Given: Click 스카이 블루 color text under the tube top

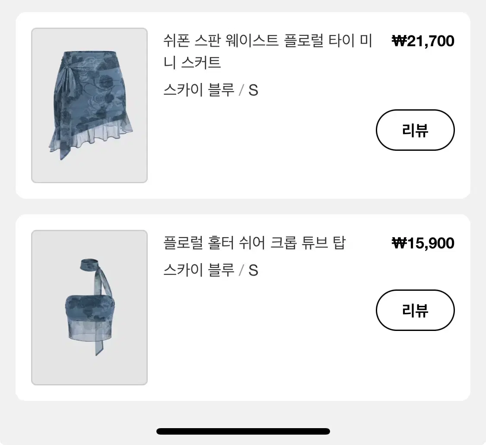Looking at the screenshot, I should [199, 270].
